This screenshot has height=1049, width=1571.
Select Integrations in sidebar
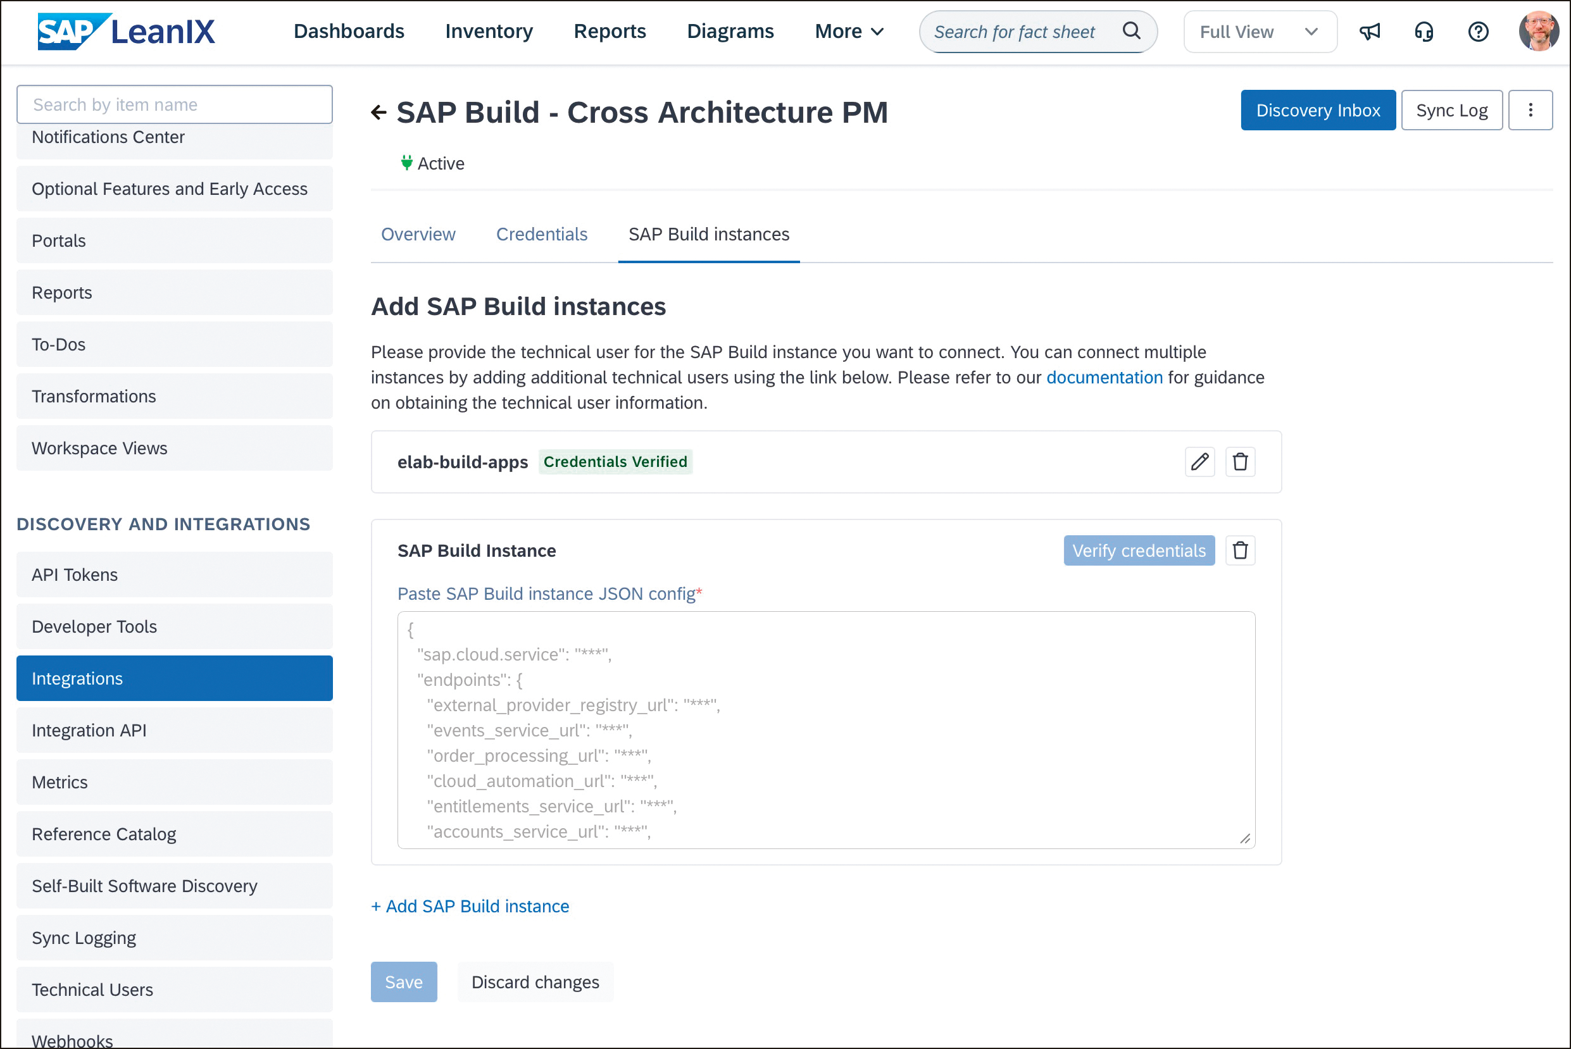[174, 678]
